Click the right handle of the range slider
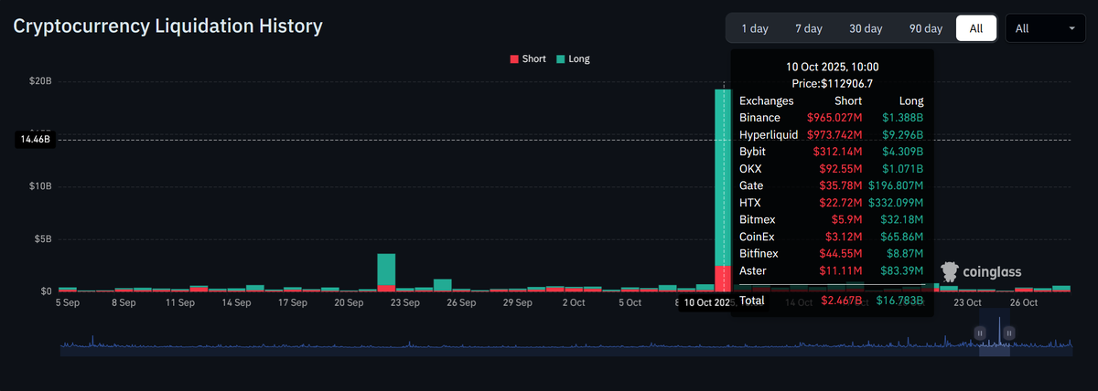 [x=1009, y=334]
